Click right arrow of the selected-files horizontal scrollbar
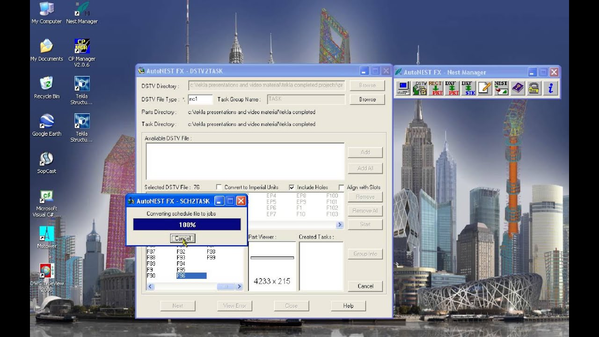599x337 pixels. pos(340,225)
